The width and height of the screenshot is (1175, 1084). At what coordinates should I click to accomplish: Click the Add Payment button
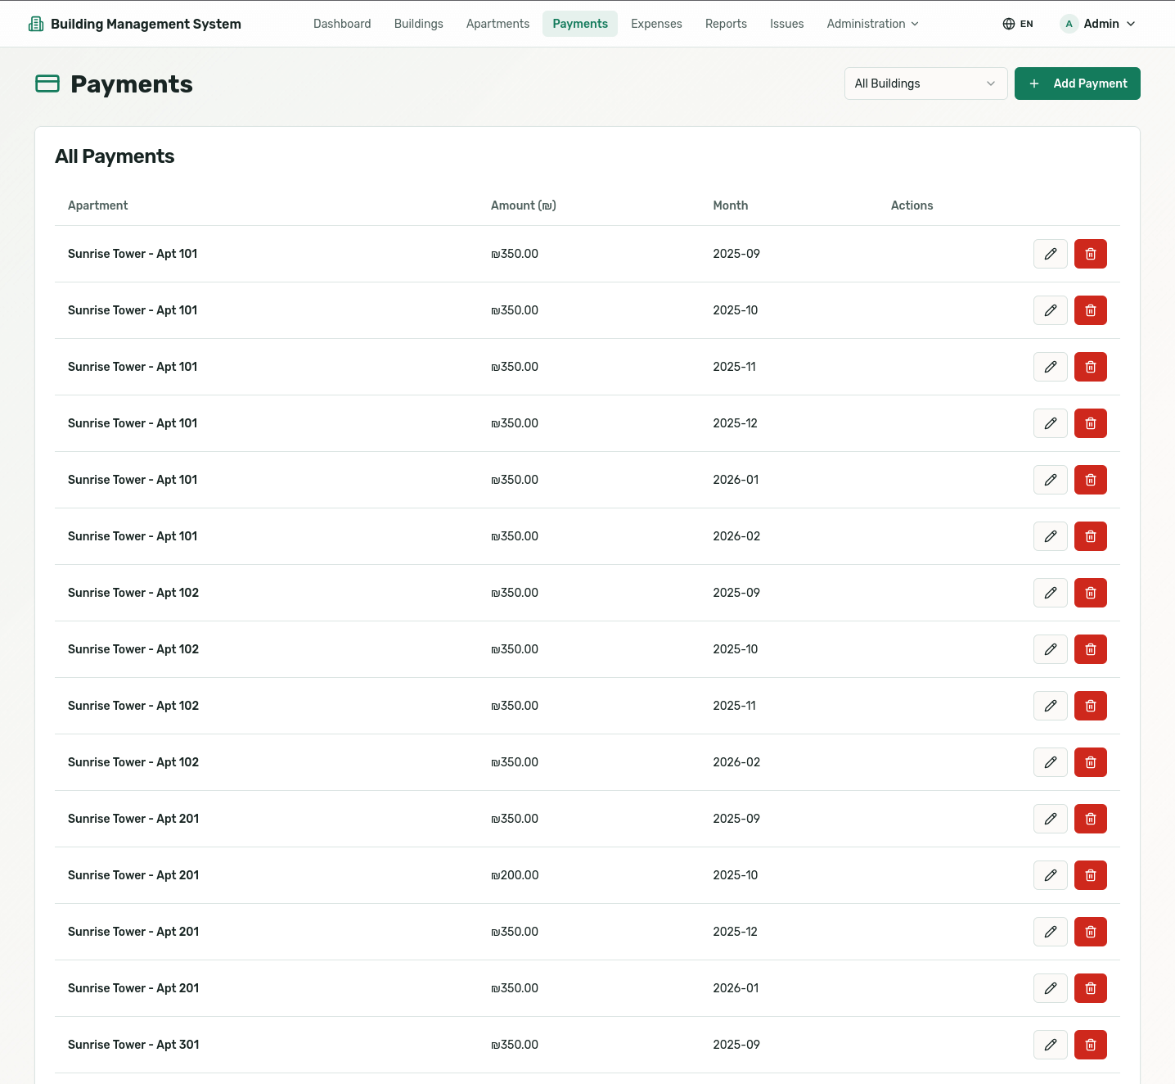1077,84
